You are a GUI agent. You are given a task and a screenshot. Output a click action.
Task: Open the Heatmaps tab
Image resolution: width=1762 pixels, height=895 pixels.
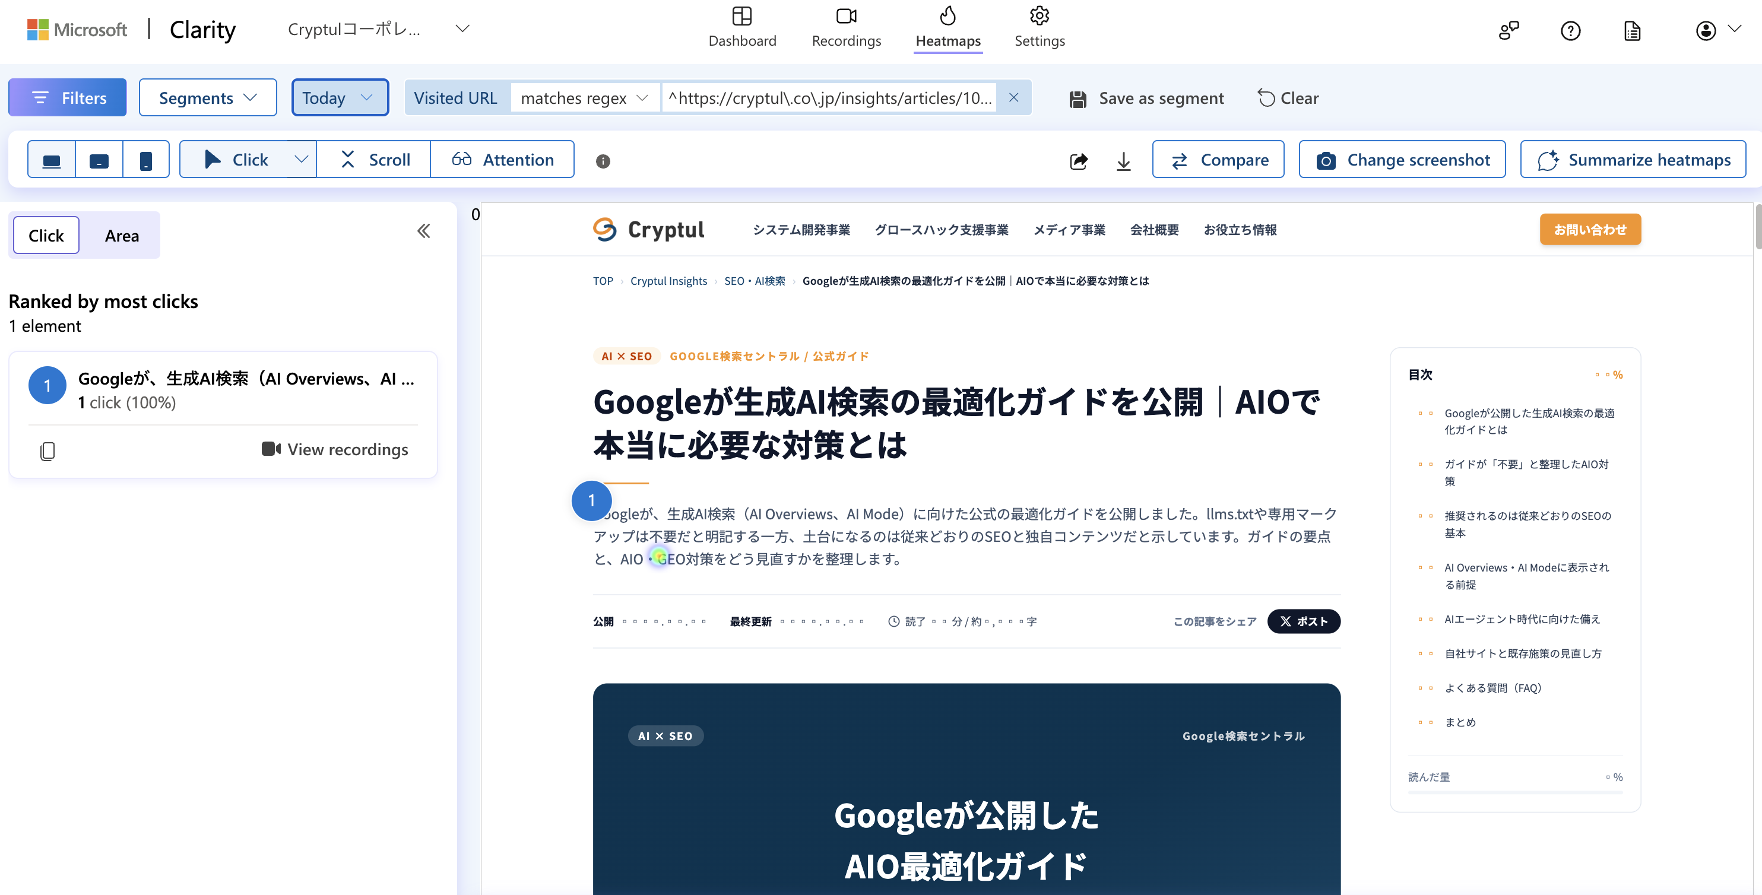(x=948, y=27)
